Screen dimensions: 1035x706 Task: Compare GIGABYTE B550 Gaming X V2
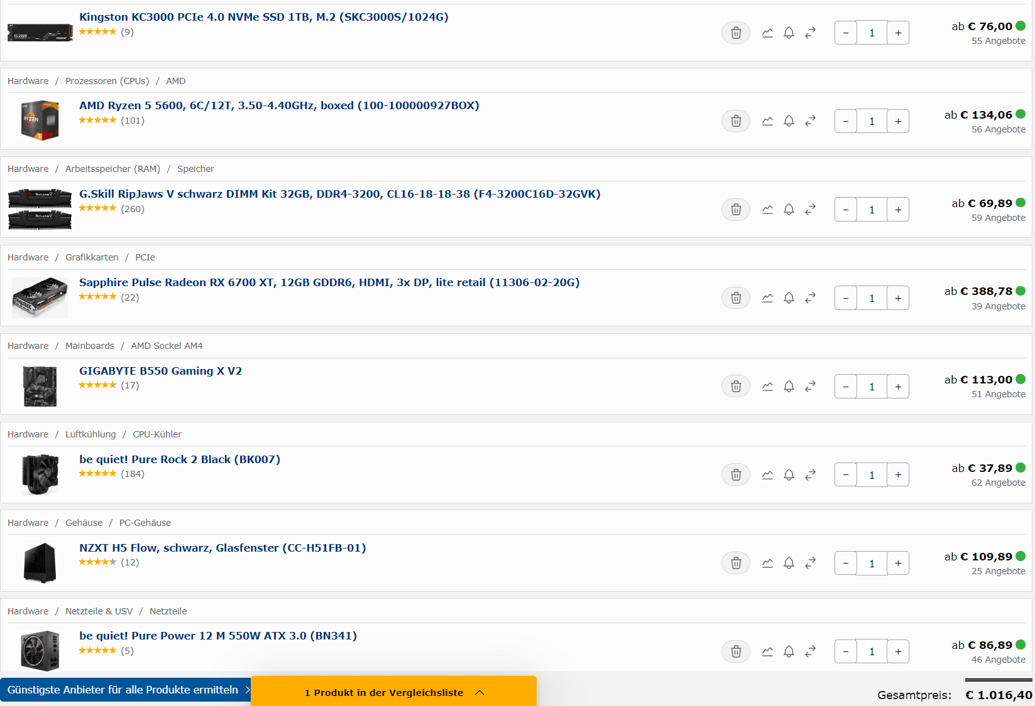pyautogui.click(x=811, y=387)
